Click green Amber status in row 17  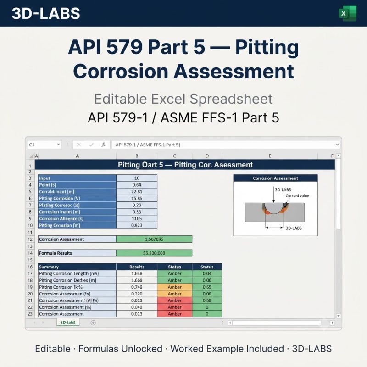tap(175, 273)
